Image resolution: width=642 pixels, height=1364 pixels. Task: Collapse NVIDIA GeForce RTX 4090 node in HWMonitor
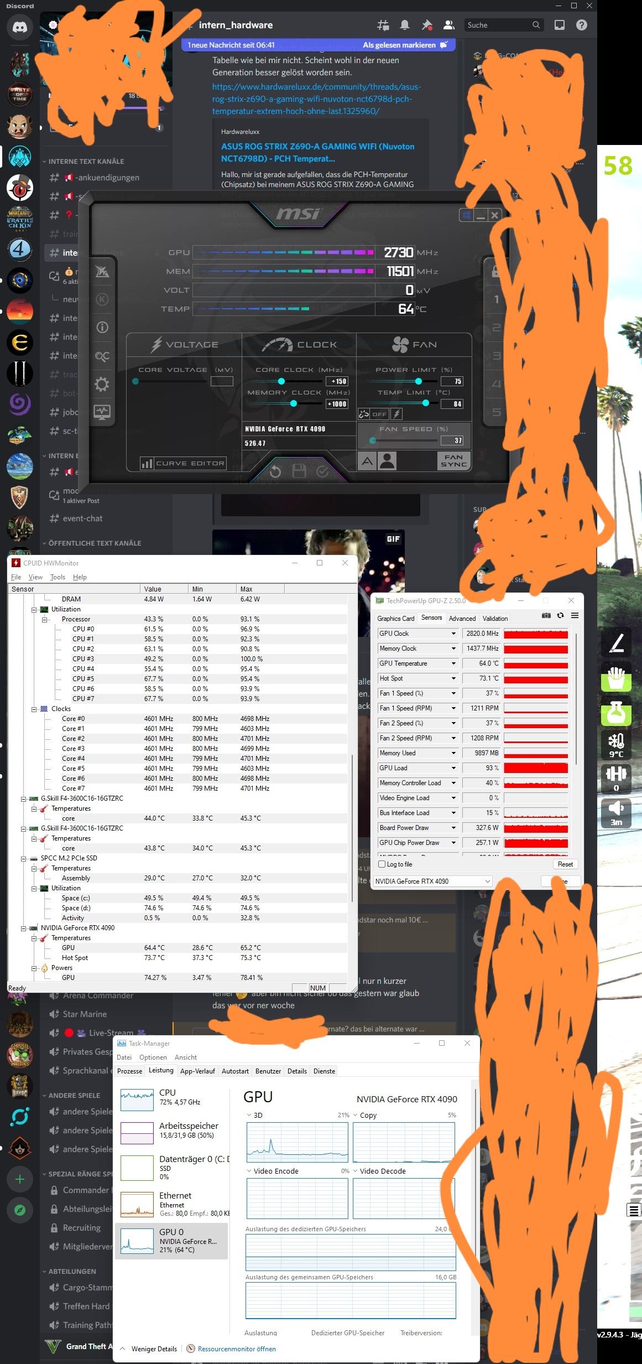pos(24,928)
